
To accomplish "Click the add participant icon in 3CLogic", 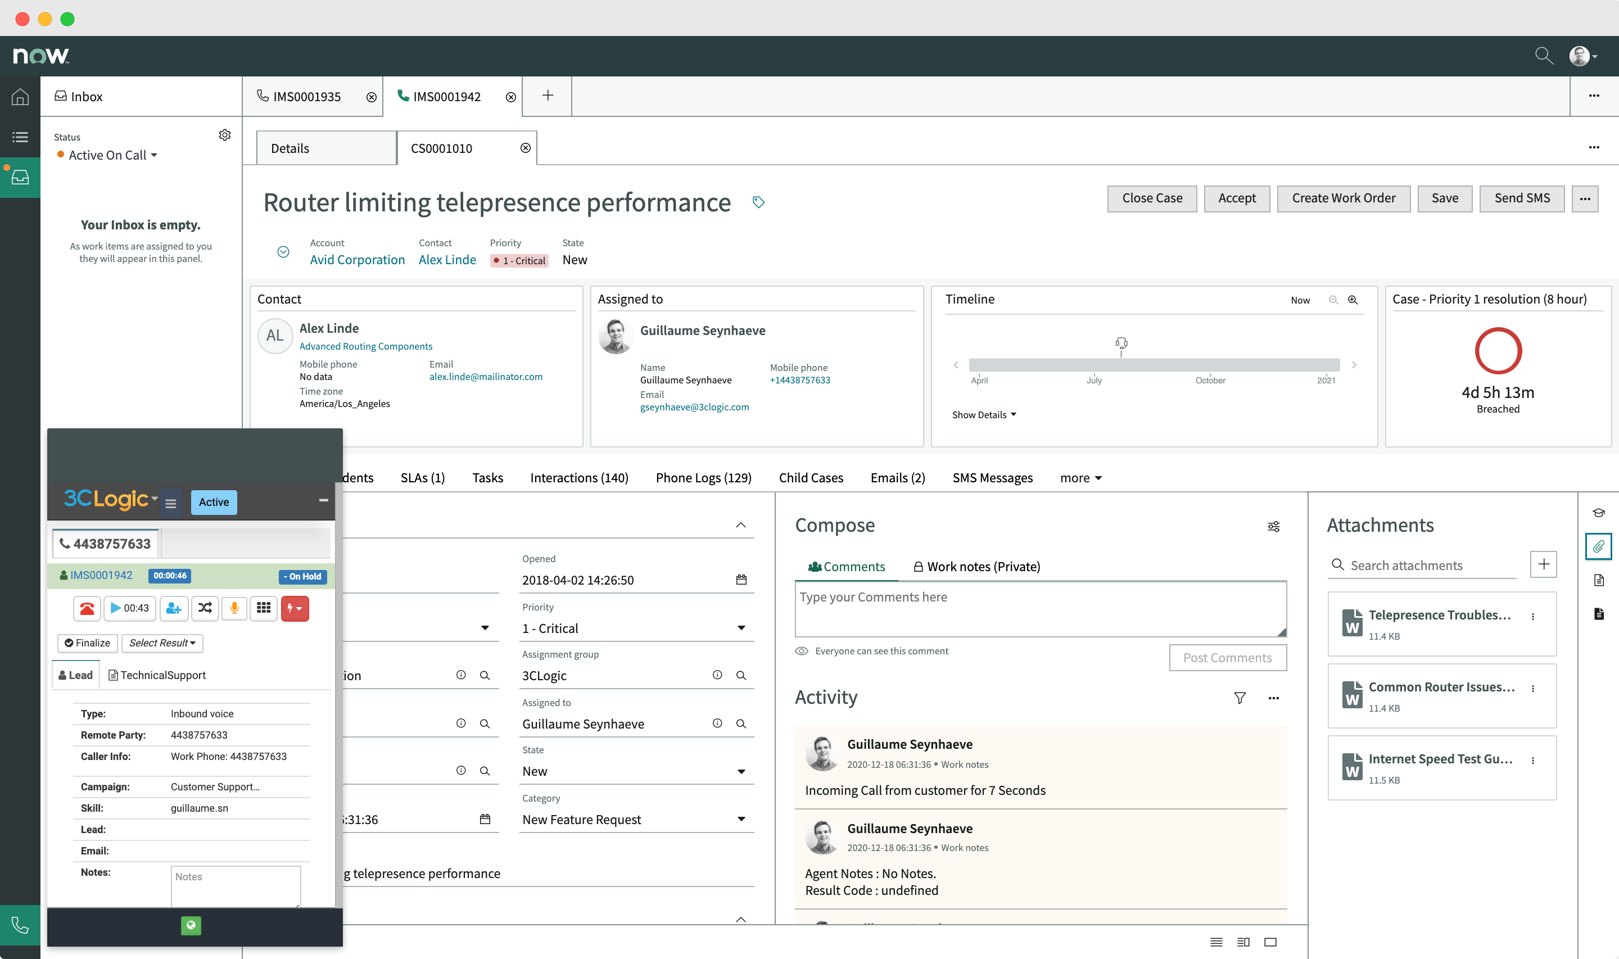I will tap(174, 608).
